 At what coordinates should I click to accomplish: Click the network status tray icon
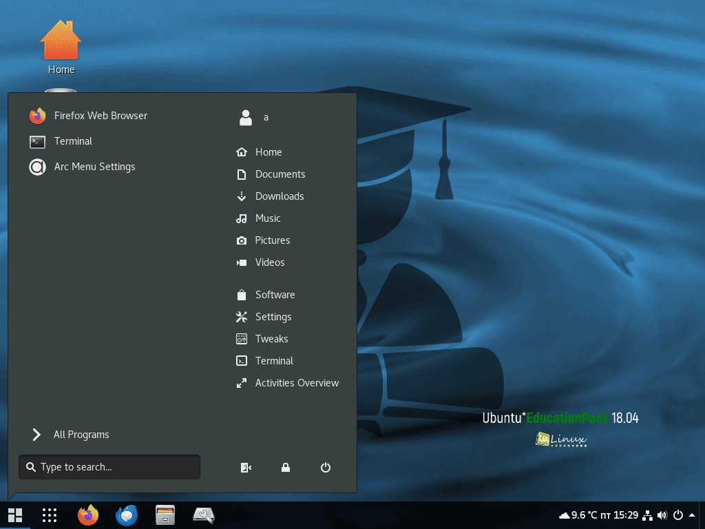(x=647, y=515)
